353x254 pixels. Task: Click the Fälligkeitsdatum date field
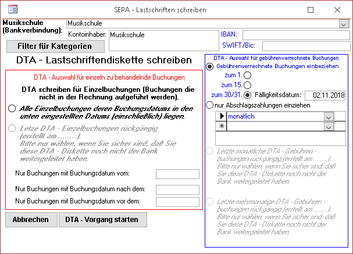[329, 95]
